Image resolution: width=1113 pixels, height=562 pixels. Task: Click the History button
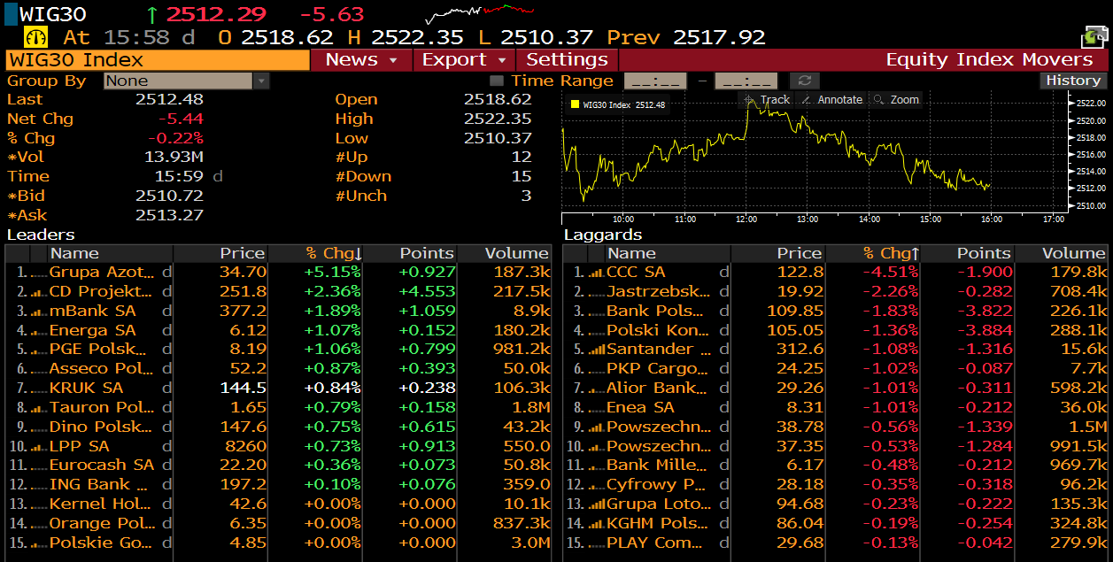pyautogui.click(x=1073, y=81)
